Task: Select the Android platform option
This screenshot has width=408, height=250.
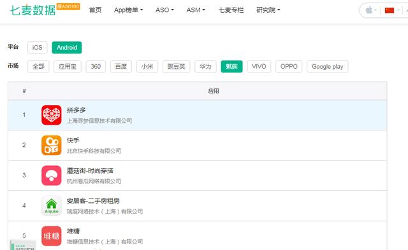Action: point(67,48)
